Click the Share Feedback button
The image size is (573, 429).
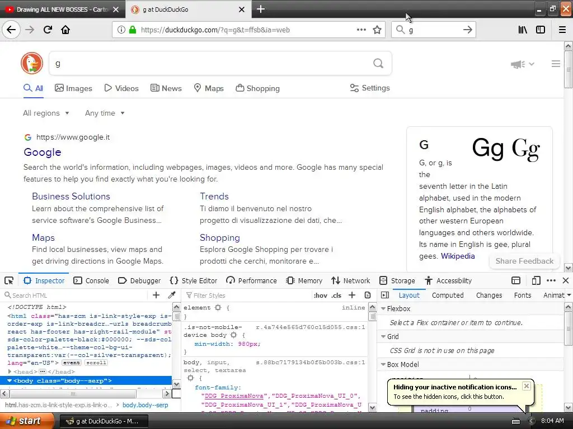[524, 261]
